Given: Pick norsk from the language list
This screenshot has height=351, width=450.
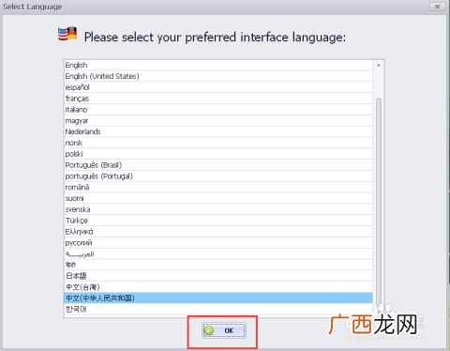Looking at the screenshot, I should [218, 143].
